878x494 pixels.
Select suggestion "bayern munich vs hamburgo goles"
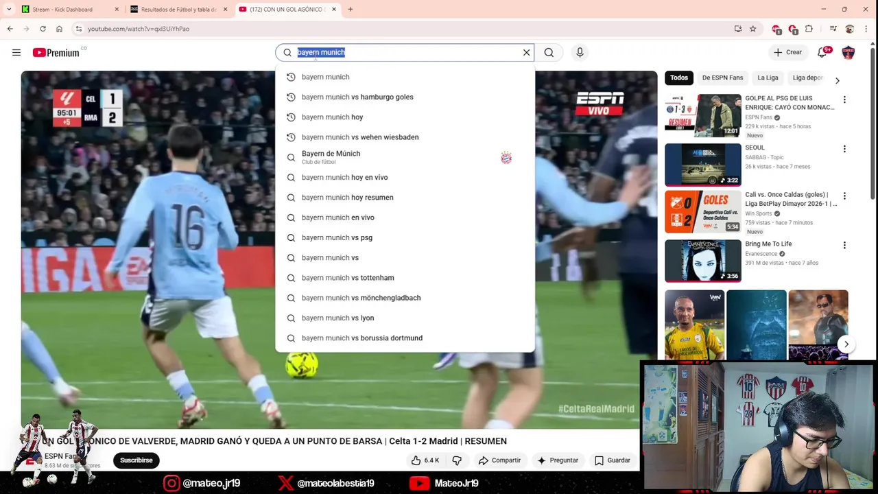[x=405, y=97]
